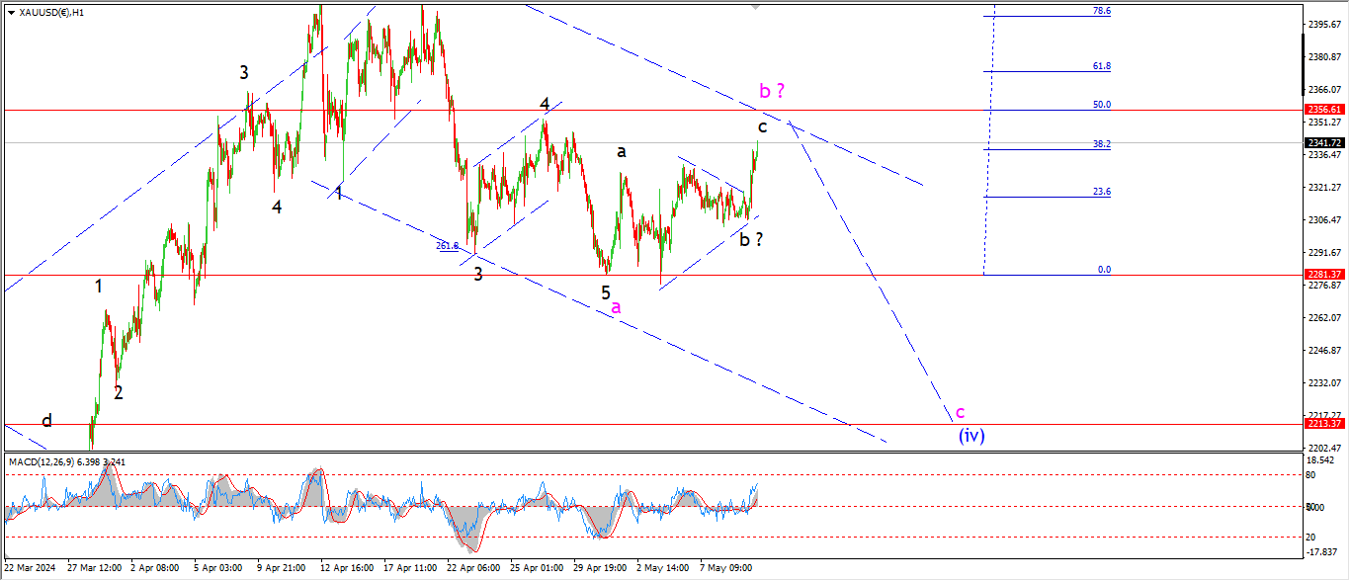Select the 2281.37 red price label
This screenshot has width=1350, height=581.
(x=1323, y=275)
